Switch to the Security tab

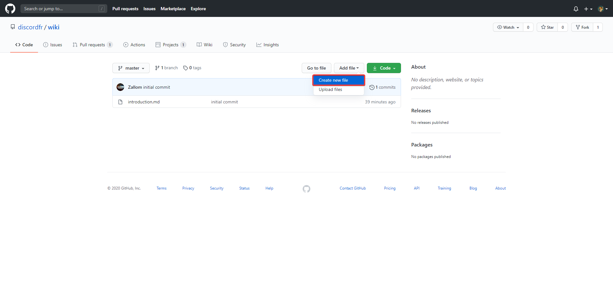coord(234,45)
